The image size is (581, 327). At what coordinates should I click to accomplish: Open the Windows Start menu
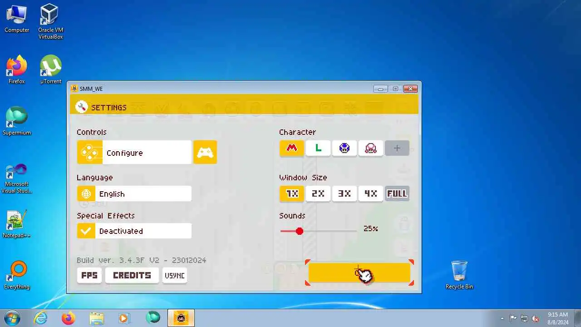click(11, 318)
